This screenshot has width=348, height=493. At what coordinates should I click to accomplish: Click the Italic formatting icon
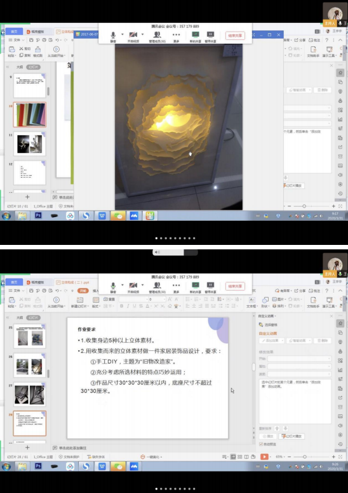(x=128, y=306)
